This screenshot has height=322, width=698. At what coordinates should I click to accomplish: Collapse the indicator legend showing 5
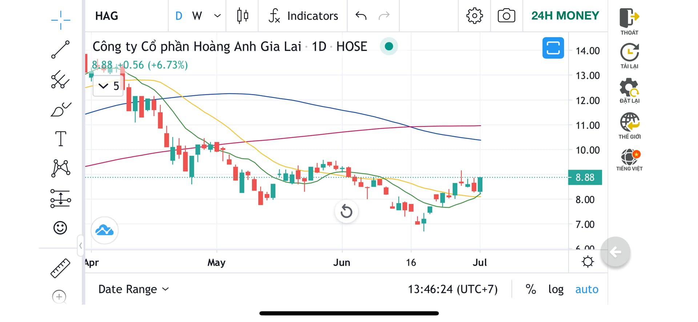[104, 86]
